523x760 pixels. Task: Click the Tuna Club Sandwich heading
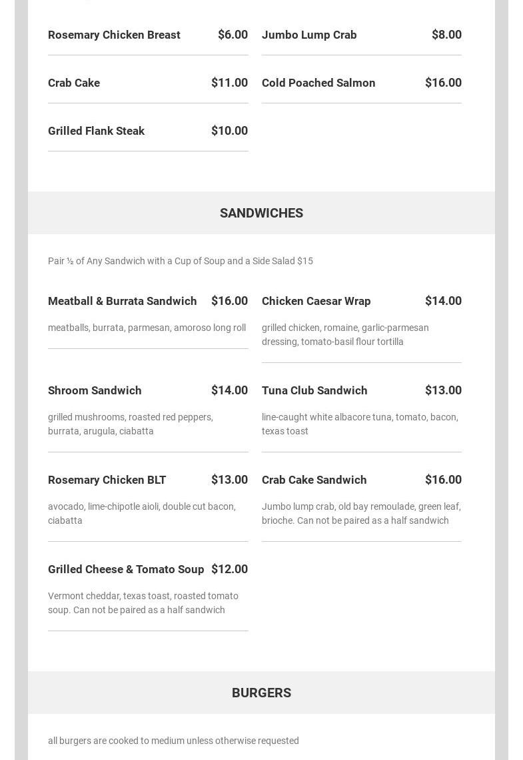tap(314, 390)
